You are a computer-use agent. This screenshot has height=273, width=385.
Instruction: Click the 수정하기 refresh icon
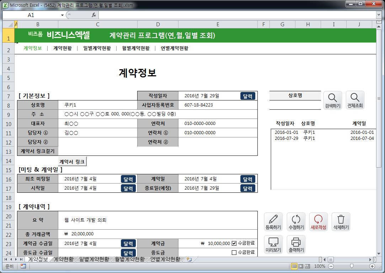296,222
